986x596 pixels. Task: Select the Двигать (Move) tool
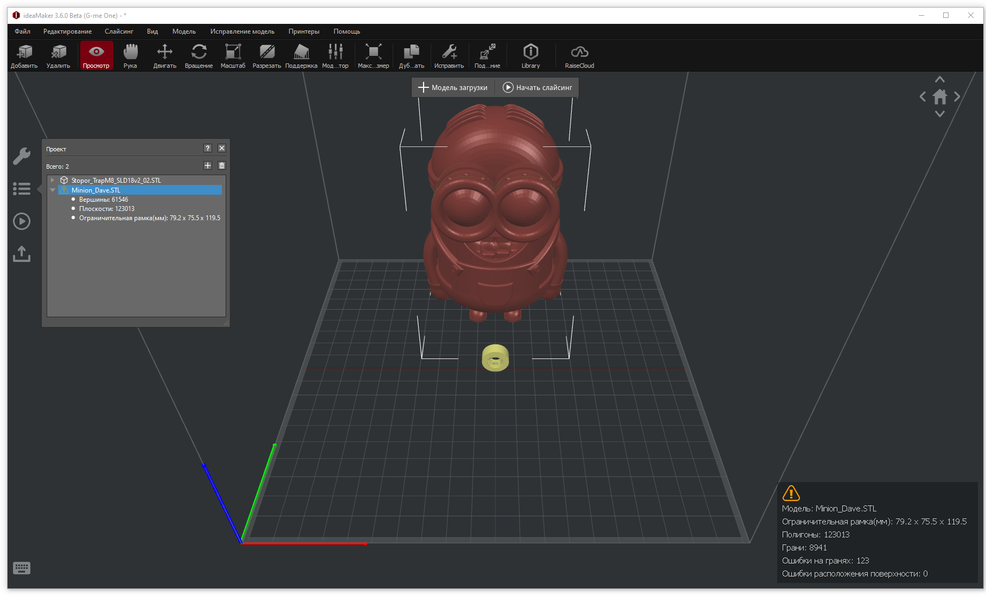click(x=165, y=56)
